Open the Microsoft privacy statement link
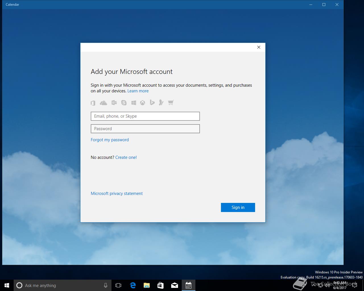 coord(117,194)
